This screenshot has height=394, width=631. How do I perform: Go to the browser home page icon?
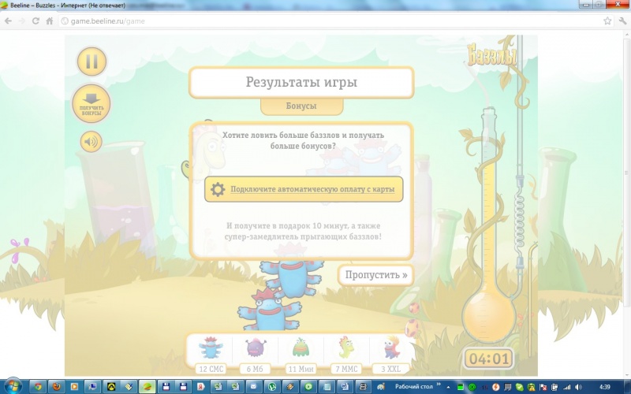click(52, 21)
